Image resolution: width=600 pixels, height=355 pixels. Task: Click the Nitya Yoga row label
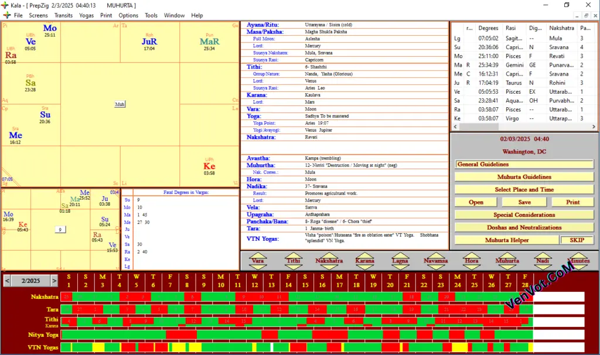(43, 334)
